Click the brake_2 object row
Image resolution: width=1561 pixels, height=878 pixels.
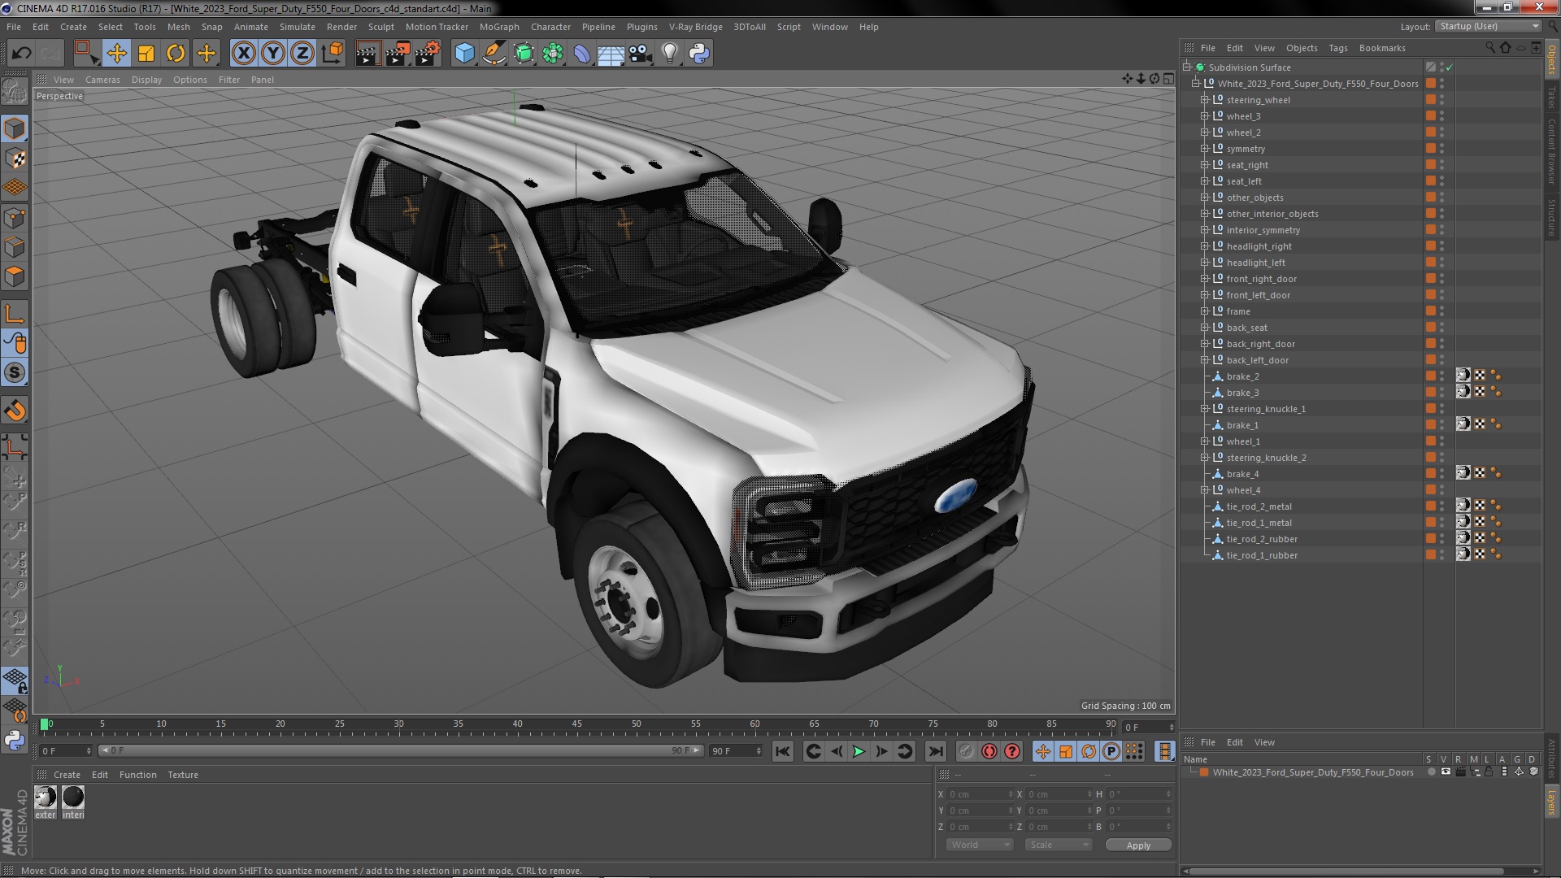(x=1242, y=376)
